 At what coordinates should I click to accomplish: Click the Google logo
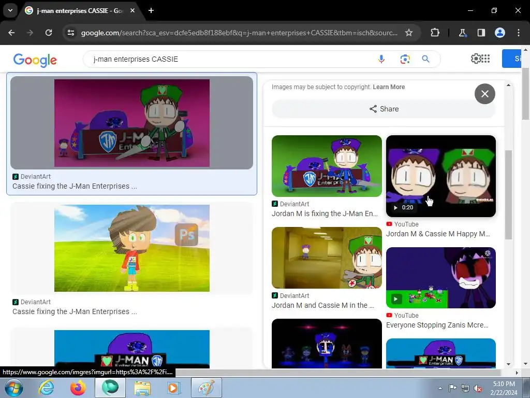tap(35, 60)
